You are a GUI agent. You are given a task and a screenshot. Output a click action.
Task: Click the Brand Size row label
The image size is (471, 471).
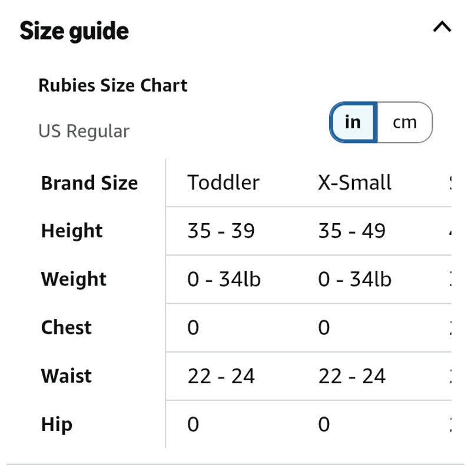pos(89,183)
